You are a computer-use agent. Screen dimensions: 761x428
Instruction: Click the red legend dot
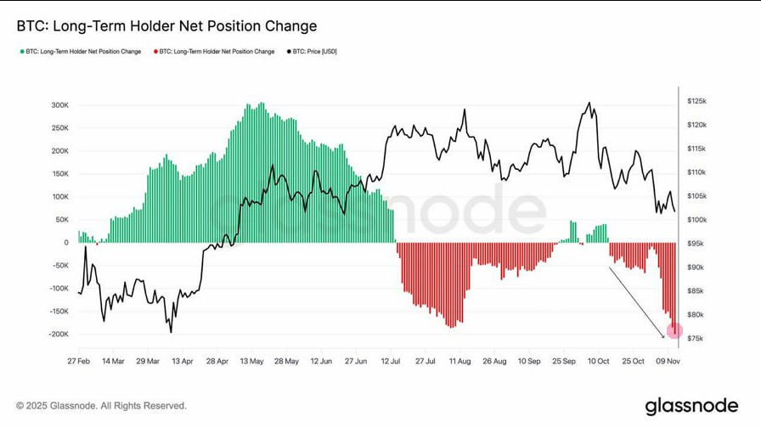coord(155,52)
